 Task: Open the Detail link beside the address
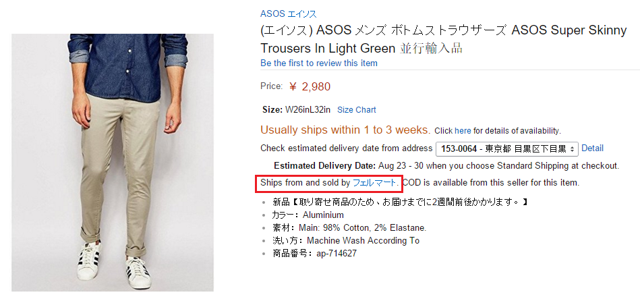pos(592,148)
